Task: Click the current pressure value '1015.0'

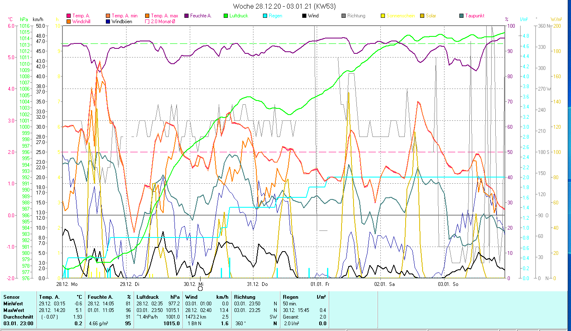Action: pyautogui.click(x=172, y=324)
